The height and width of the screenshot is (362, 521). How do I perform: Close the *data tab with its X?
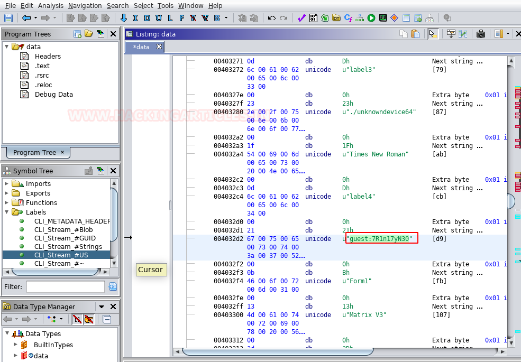pyautogui.click(x=159, y=47)
